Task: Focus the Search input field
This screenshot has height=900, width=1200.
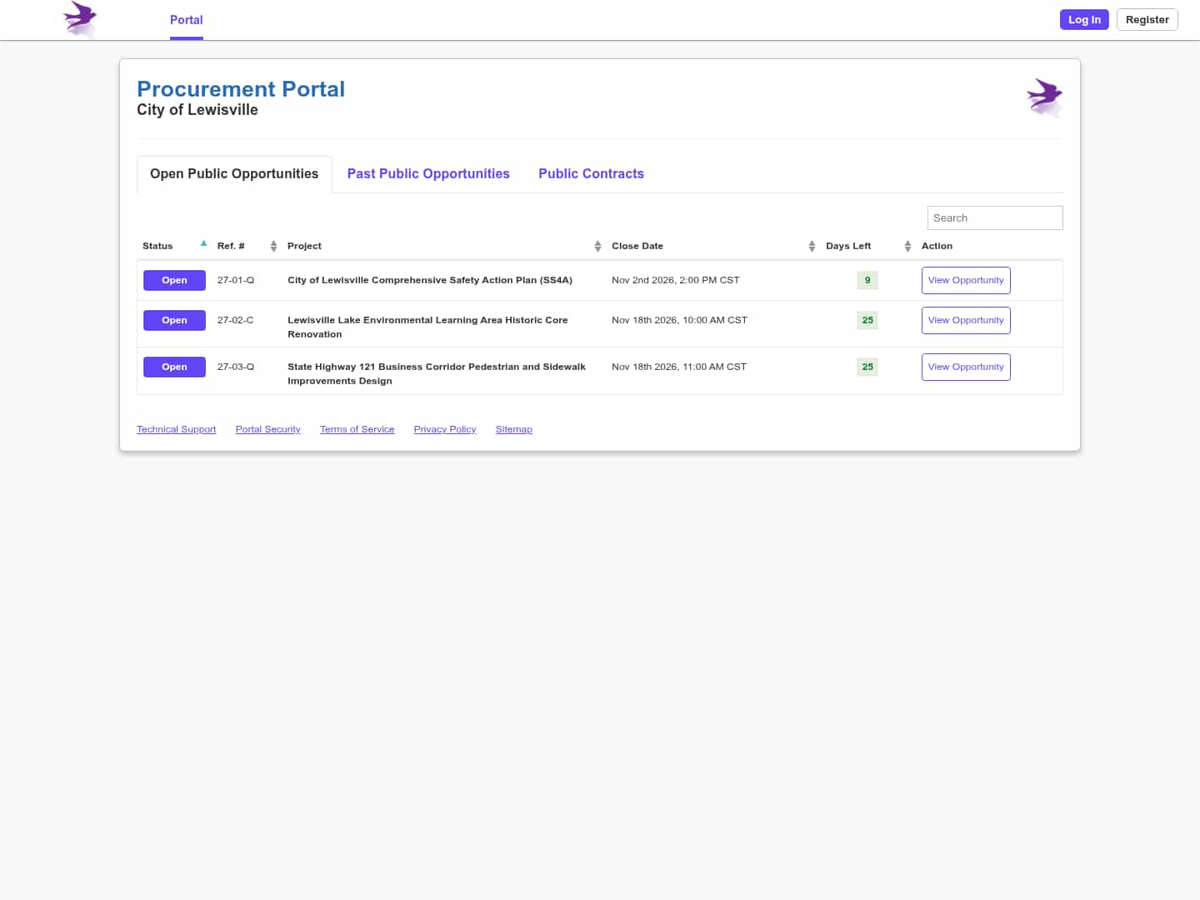Action: tap(995, 217)
